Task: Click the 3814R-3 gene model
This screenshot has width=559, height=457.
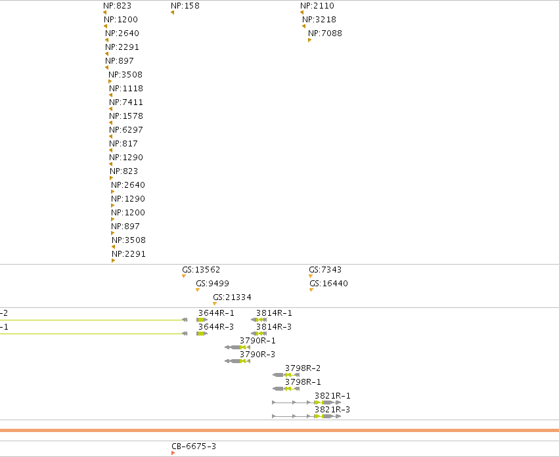Action: tap(259, 334)
